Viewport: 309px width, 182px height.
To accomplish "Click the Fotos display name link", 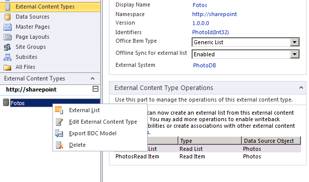I will click(x=200, y=5).
